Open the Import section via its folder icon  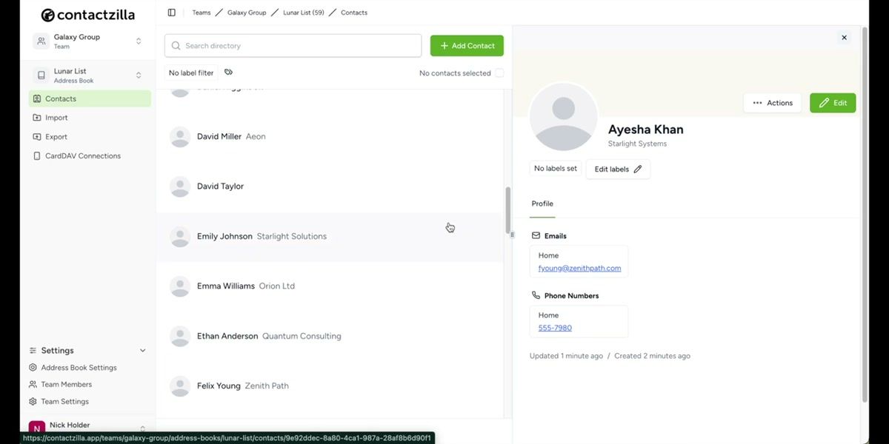point(36,117)
